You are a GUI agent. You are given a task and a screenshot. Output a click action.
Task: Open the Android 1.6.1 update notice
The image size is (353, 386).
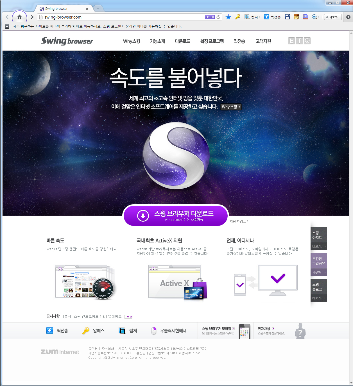[92, 317]
